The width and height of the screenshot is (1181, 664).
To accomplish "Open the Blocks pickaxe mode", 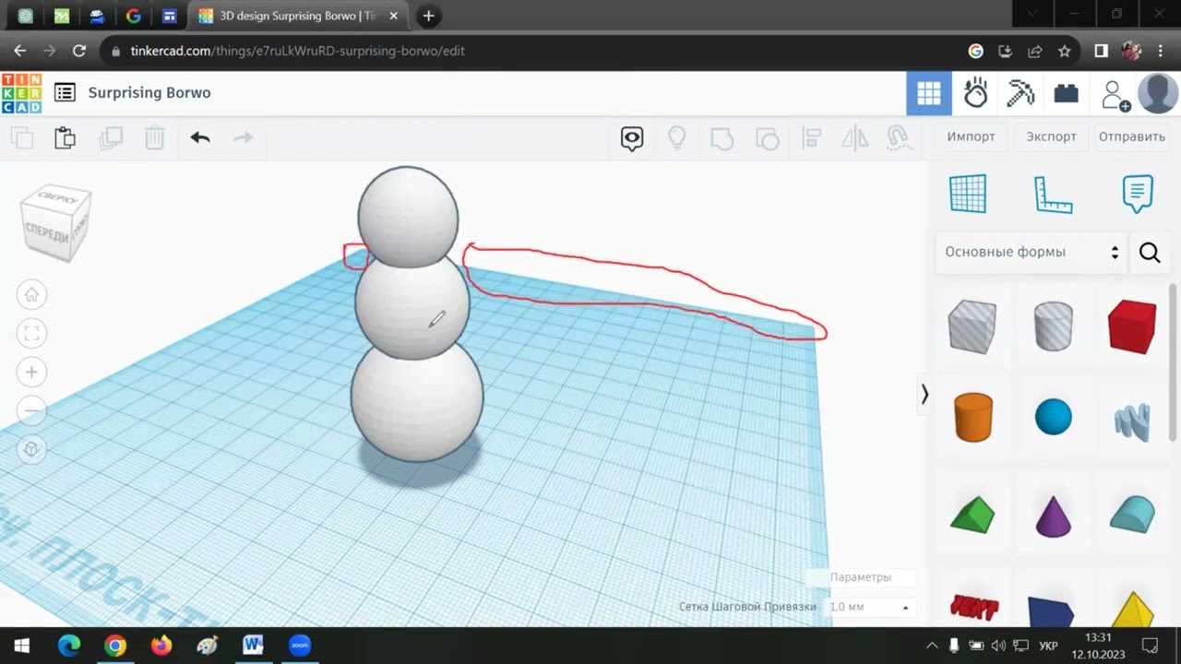I will click(1020, 93).
